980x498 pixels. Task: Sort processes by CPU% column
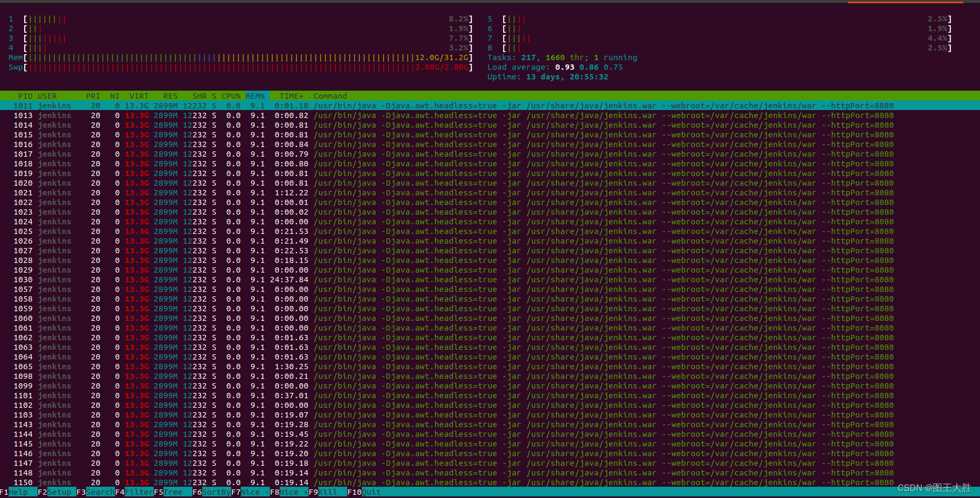click(x=230, y=96)
